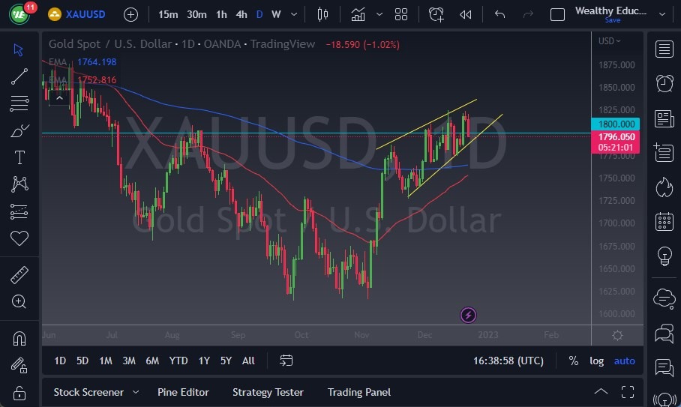Image resolution: width=681 pixels, height=407 pixels.
Task: Switch to the Strategy Tester tab
Action: 268,392
